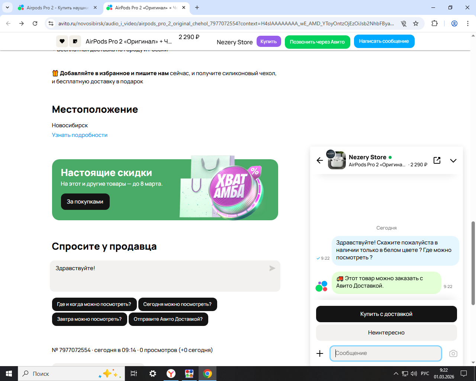Click the purple 'Купить' button

(x=268, y=42)
